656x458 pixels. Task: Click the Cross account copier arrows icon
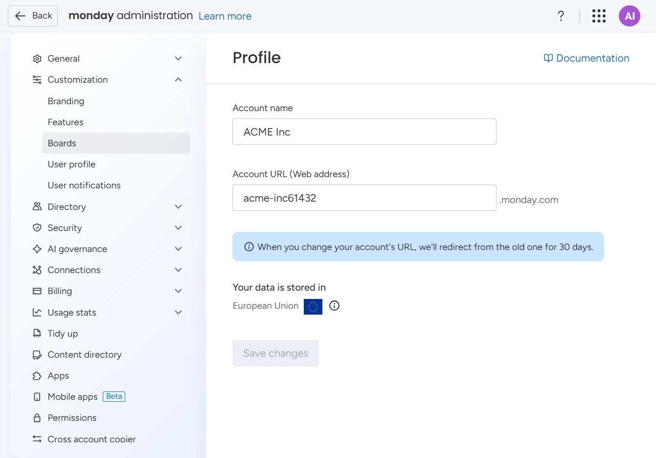37,439
